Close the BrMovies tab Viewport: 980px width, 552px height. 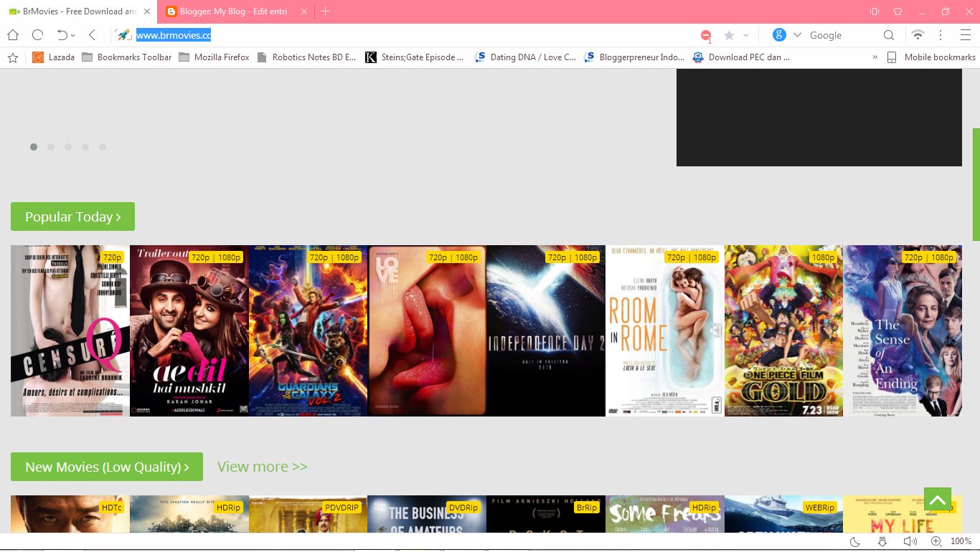pyautogui.click(x=147, y=11)
